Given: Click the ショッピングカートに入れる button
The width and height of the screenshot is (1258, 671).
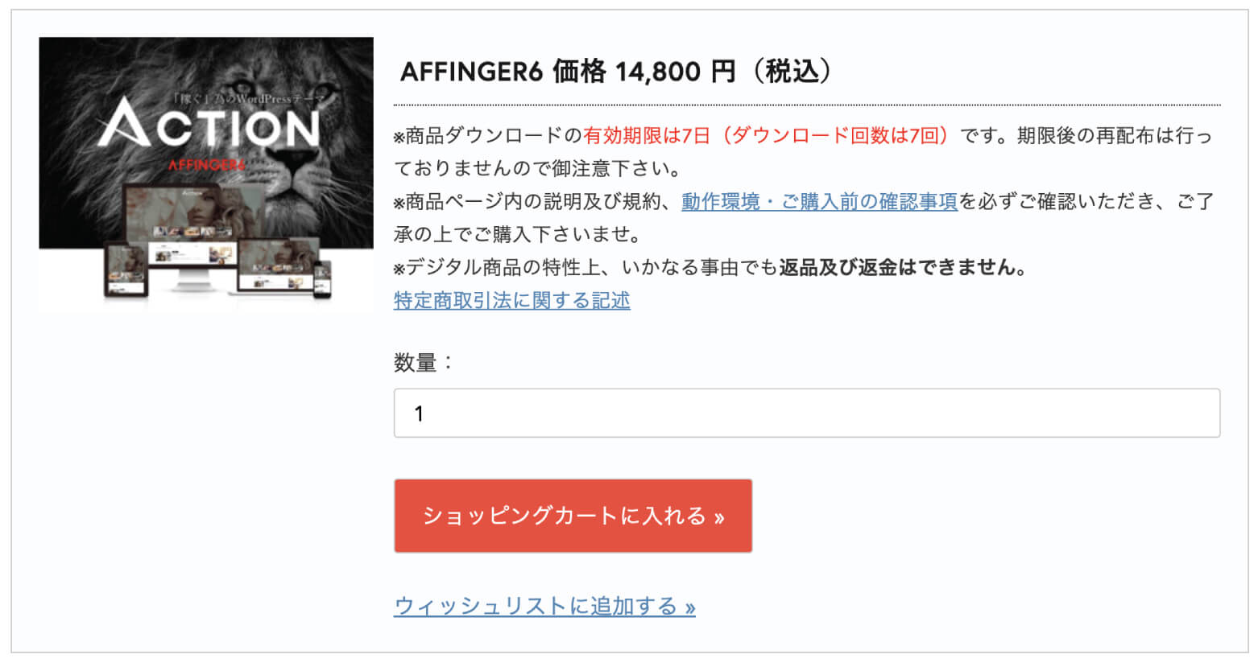Looking at the screenshot, I should coord(573,516).
